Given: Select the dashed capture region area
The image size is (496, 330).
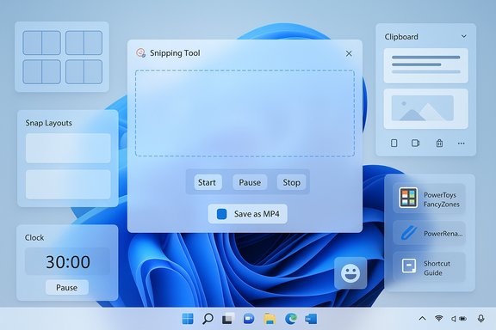Looking at the screenshot, I should coord(245,113).
